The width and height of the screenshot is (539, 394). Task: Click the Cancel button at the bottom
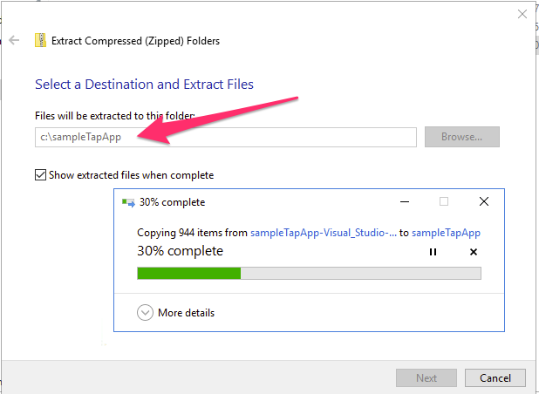[x=495, y=377]
